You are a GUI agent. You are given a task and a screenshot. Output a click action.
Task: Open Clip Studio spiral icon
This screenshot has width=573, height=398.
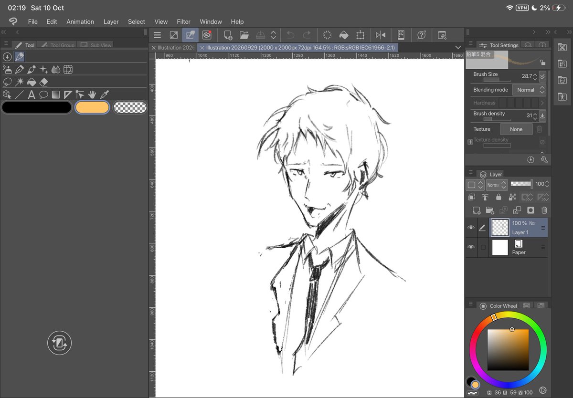[x=207, y=35]
